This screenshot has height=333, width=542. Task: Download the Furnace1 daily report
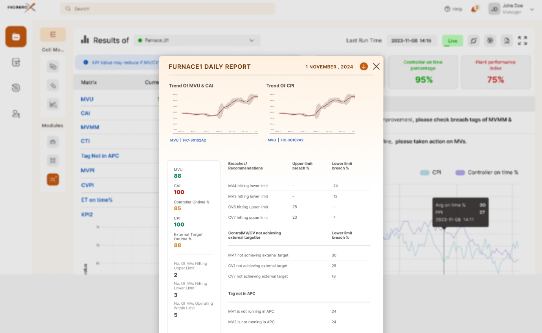[x=364, y=66]
